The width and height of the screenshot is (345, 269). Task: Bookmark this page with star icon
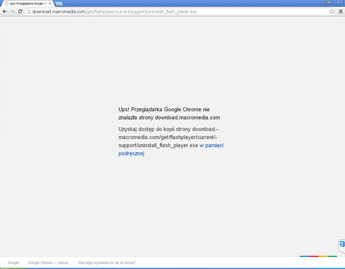coord(332,11)
